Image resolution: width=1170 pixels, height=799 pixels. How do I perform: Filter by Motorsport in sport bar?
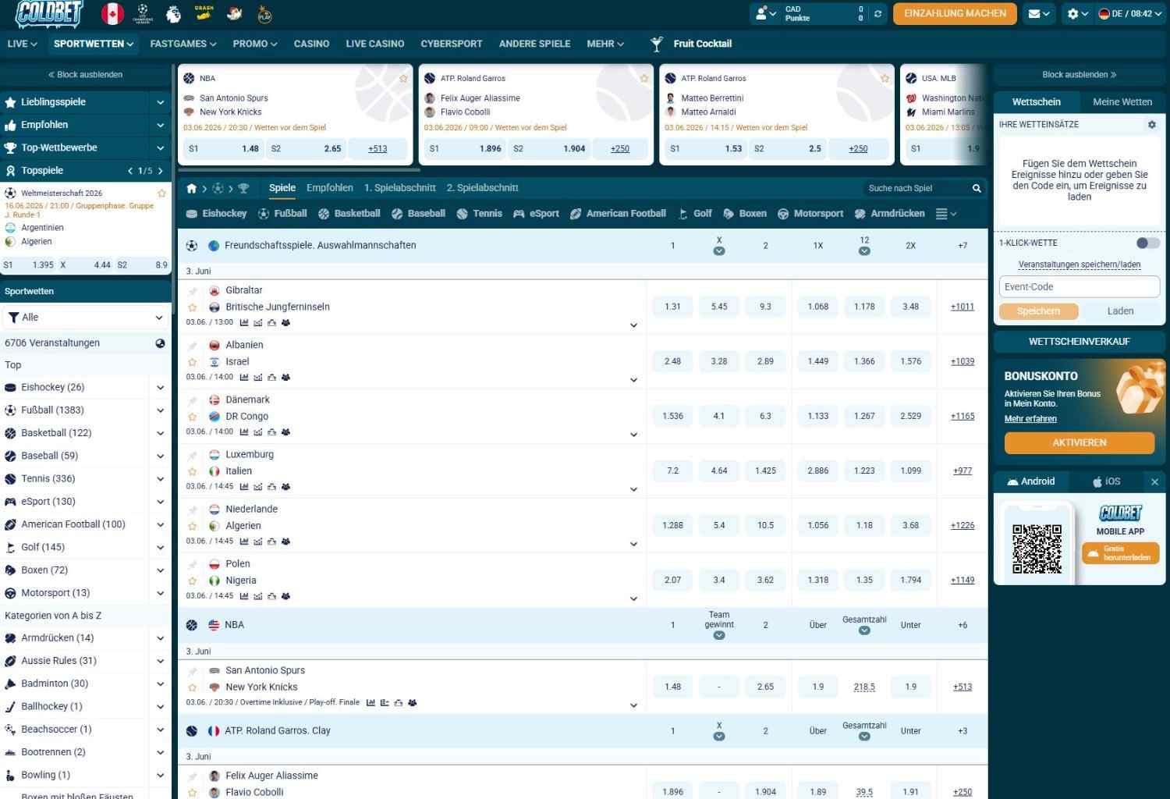pyautogui.click(x=810, y=214)
